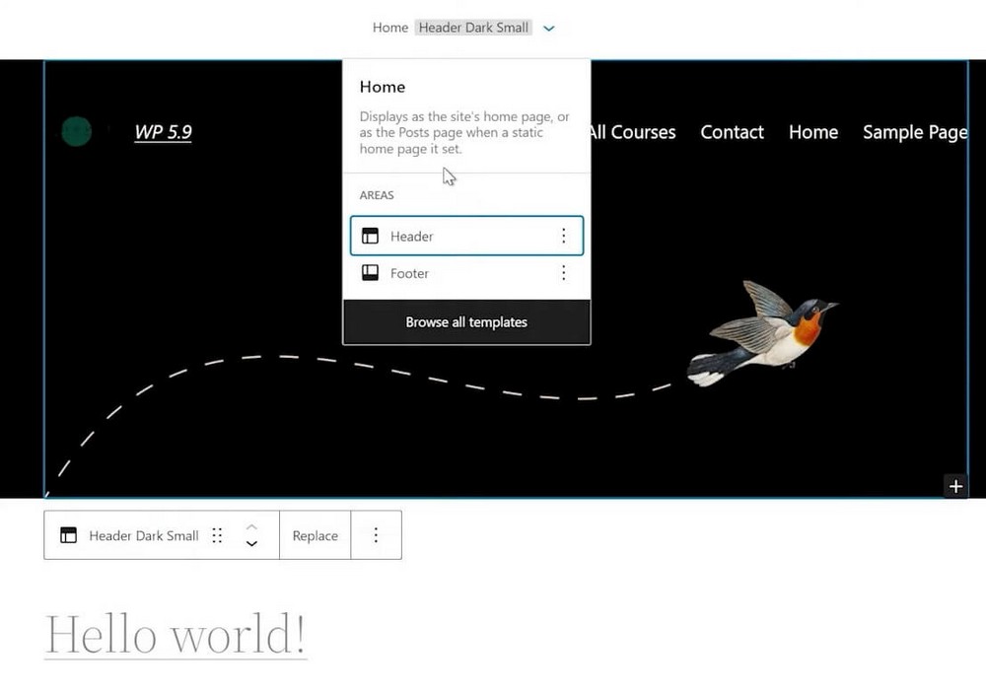Image resolution: width=986 pixels, height=694 pixels.
Task: Open Footer area options three-dot menu
Action: [x=563, y=273]
